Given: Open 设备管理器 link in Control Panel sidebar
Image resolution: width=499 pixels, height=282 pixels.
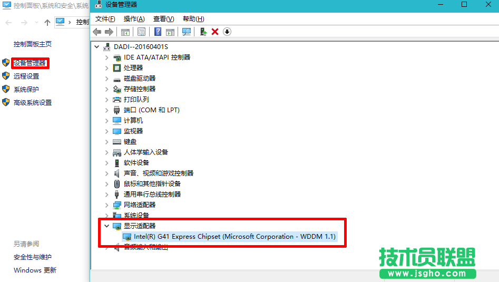Looking at the screenshot, I should [30, 63].
